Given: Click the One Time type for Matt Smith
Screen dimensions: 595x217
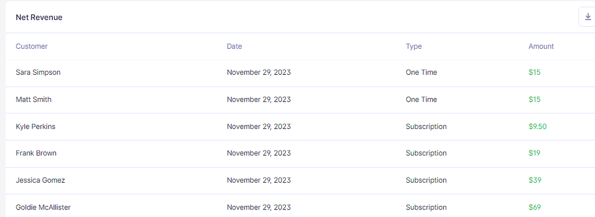Looking at the screenshot, I should pos(421,100).
